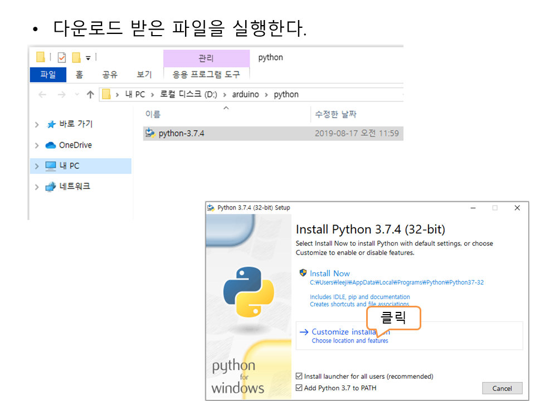This screenshot has height=401, width=535.
Task: Click Install Now option
Action: click(329, 273)
